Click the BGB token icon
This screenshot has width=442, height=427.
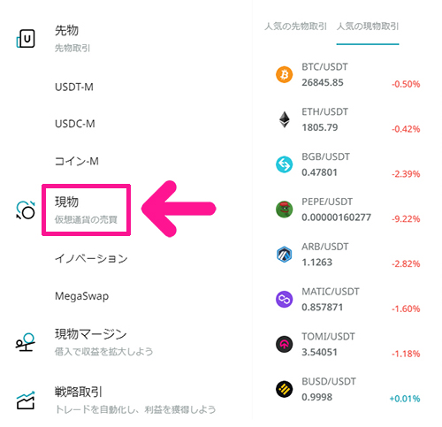(284, 164)
